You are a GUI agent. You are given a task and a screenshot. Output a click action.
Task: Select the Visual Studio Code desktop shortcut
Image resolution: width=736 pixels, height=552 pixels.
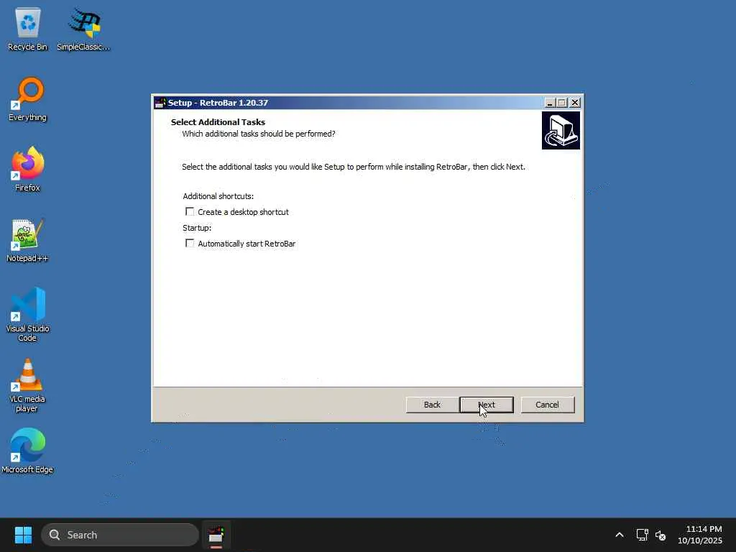28,315
